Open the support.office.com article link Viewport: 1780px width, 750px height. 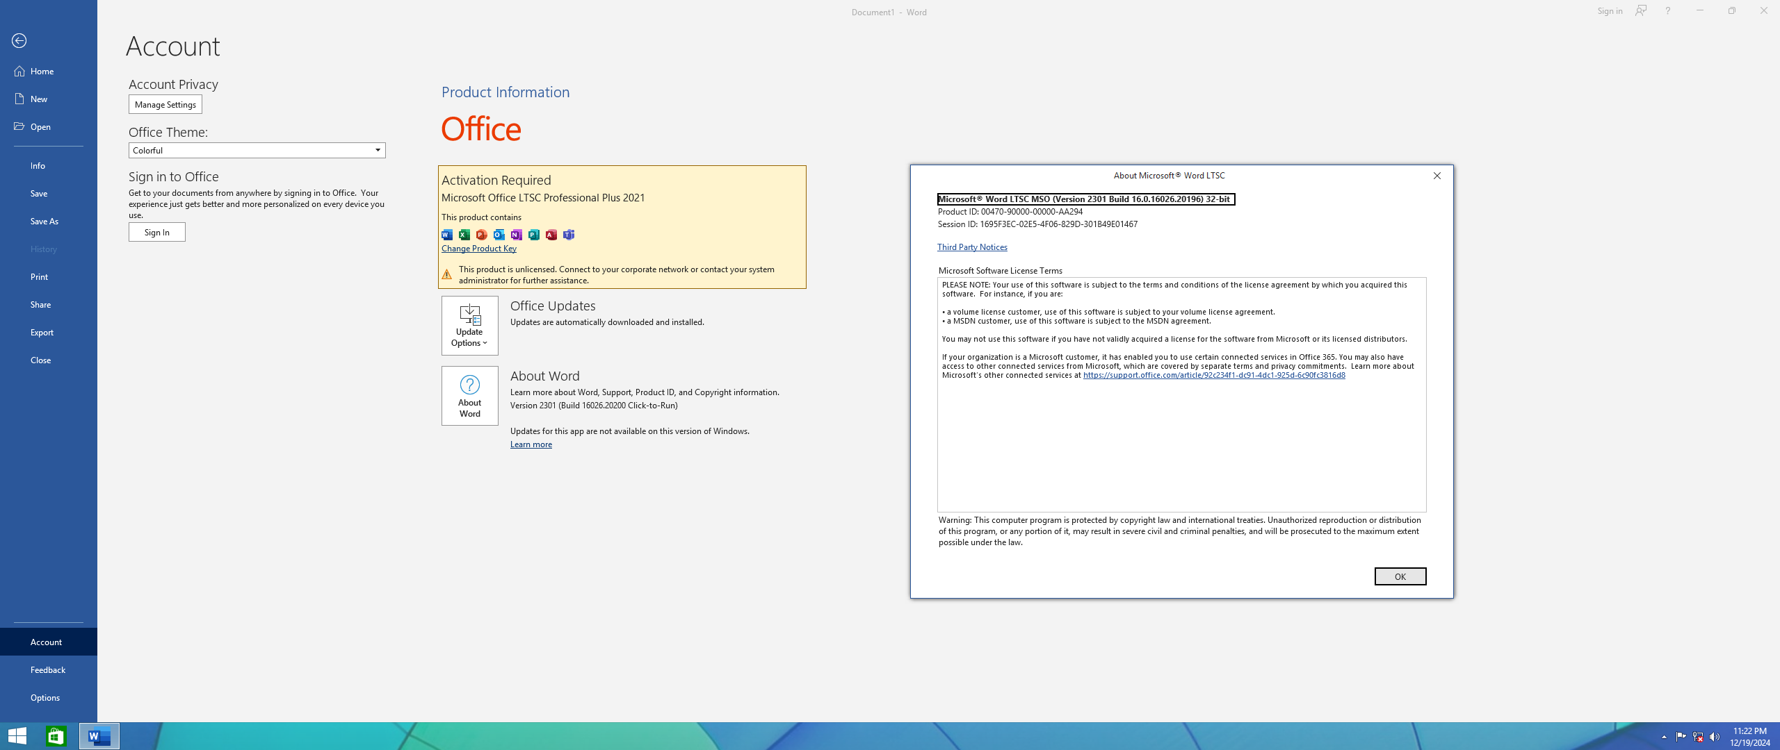[1214, 375]
